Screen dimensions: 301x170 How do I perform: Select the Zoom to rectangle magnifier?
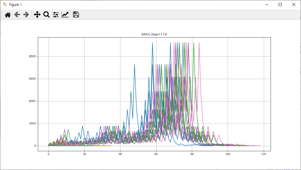pyautogui.click(x=46, y=15)
